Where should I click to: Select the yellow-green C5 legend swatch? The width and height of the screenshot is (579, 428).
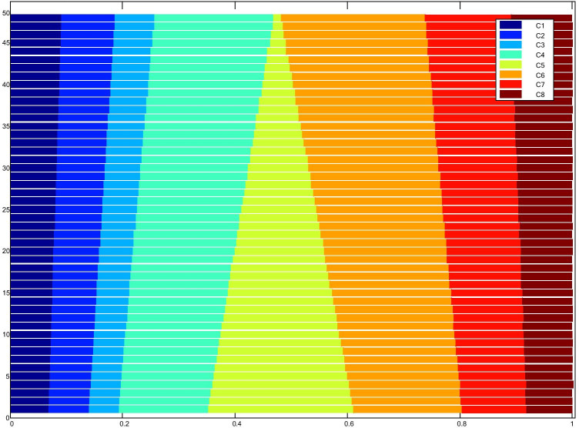(x=510, y=65)
